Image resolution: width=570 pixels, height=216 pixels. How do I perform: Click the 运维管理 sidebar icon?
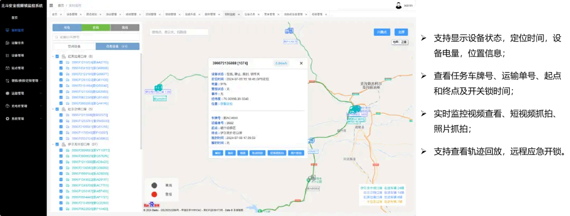tap(7, 93)
